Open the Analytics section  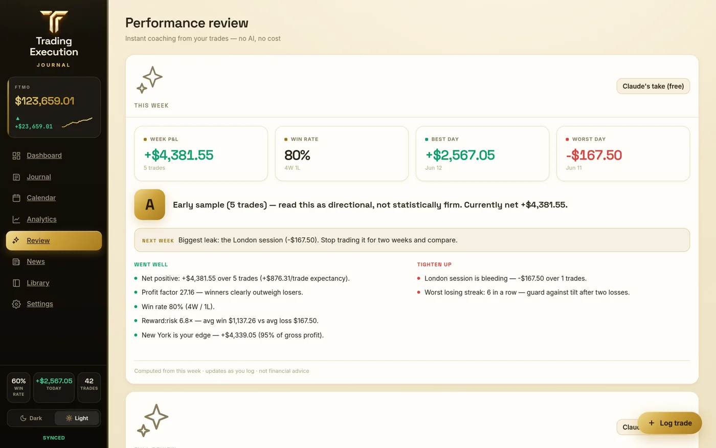[54, 219]
